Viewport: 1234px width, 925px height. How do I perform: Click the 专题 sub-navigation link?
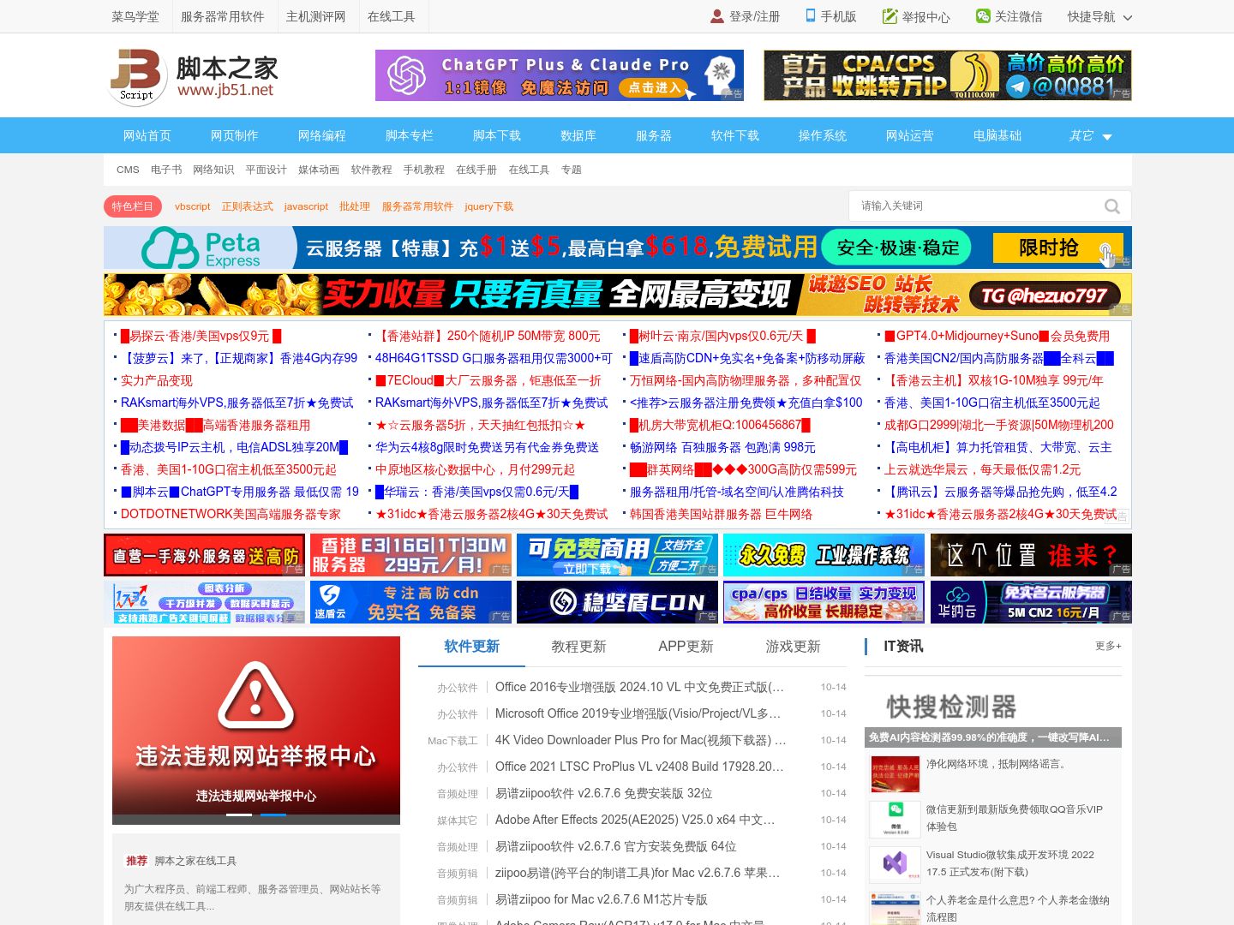571,170
